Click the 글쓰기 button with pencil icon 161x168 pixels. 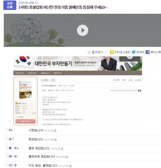(x=45, y=80)
